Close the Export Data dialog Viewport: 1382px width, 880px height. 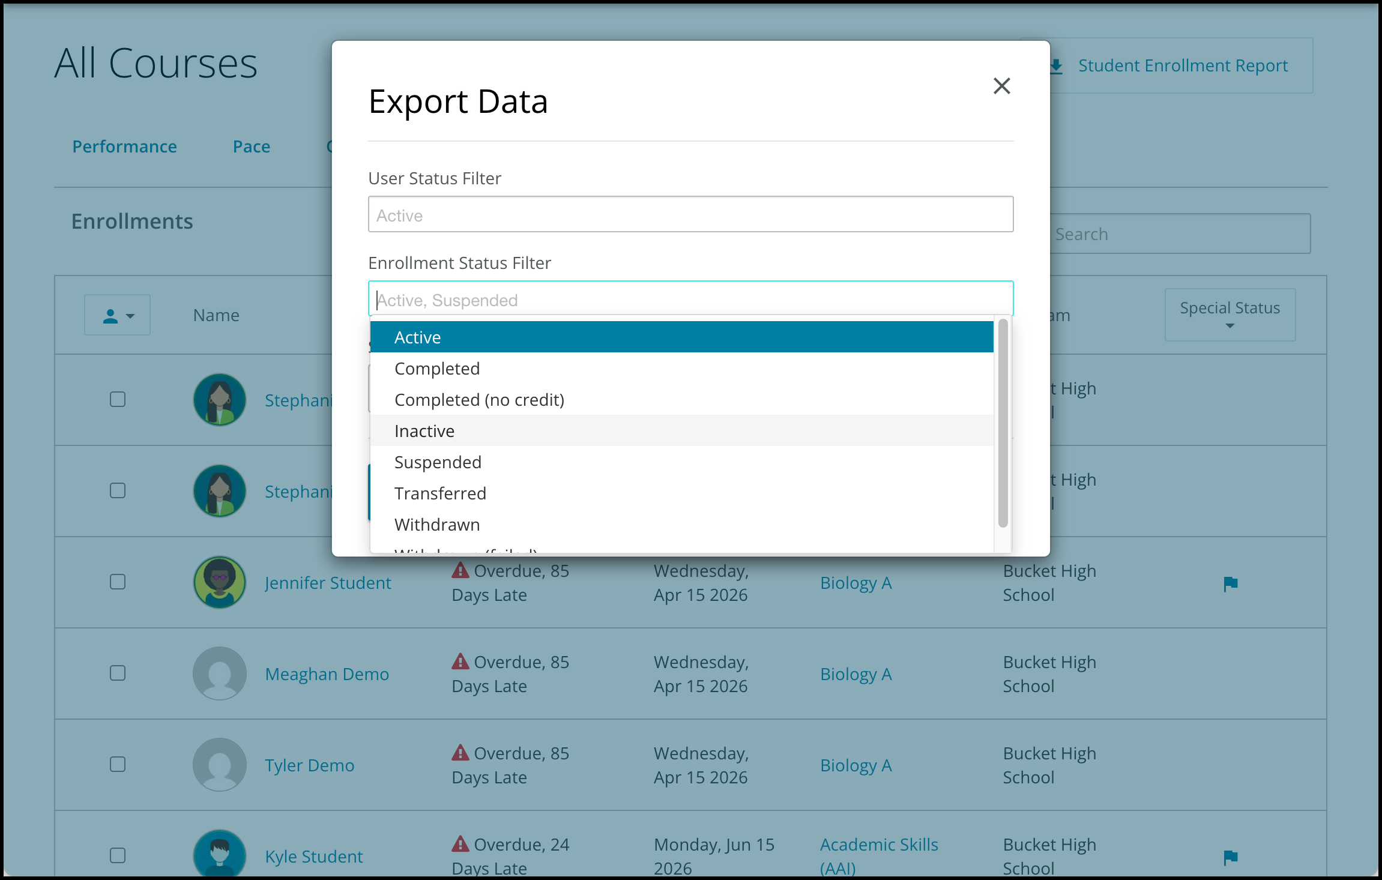pyautogui.click(x=1001, y=86)
